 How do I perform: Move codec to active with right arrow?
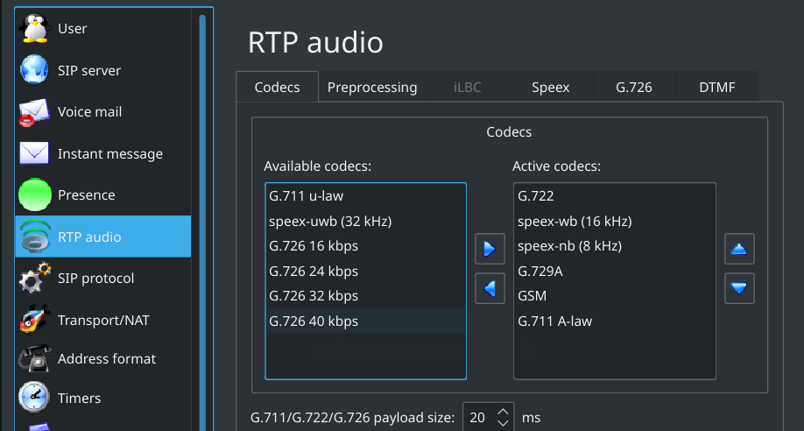pos(490,249)
